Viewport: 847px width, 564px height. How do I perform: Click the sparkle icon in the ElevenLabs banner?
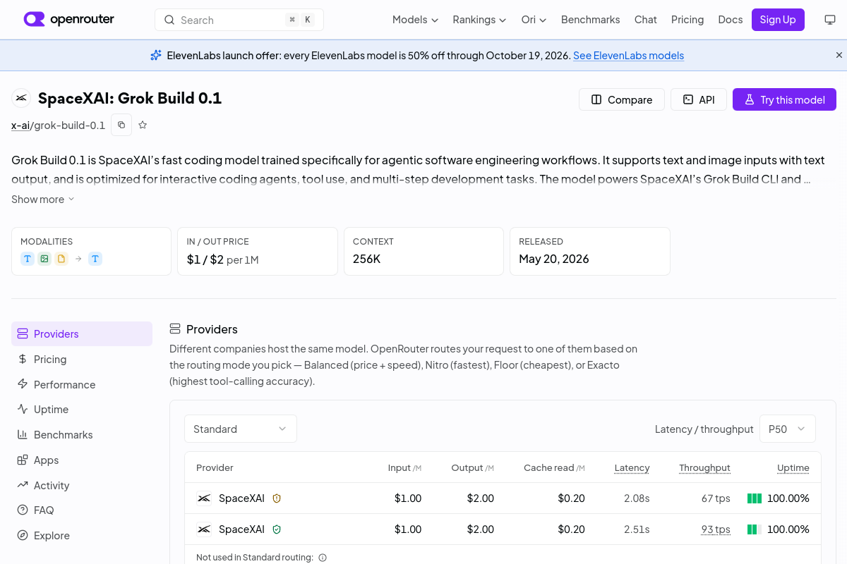(x=156, y=55)
